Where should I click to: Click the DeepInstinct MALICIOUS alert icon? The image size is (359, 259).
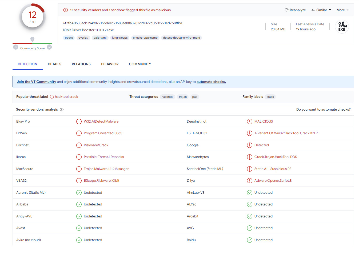coord(250,122)
